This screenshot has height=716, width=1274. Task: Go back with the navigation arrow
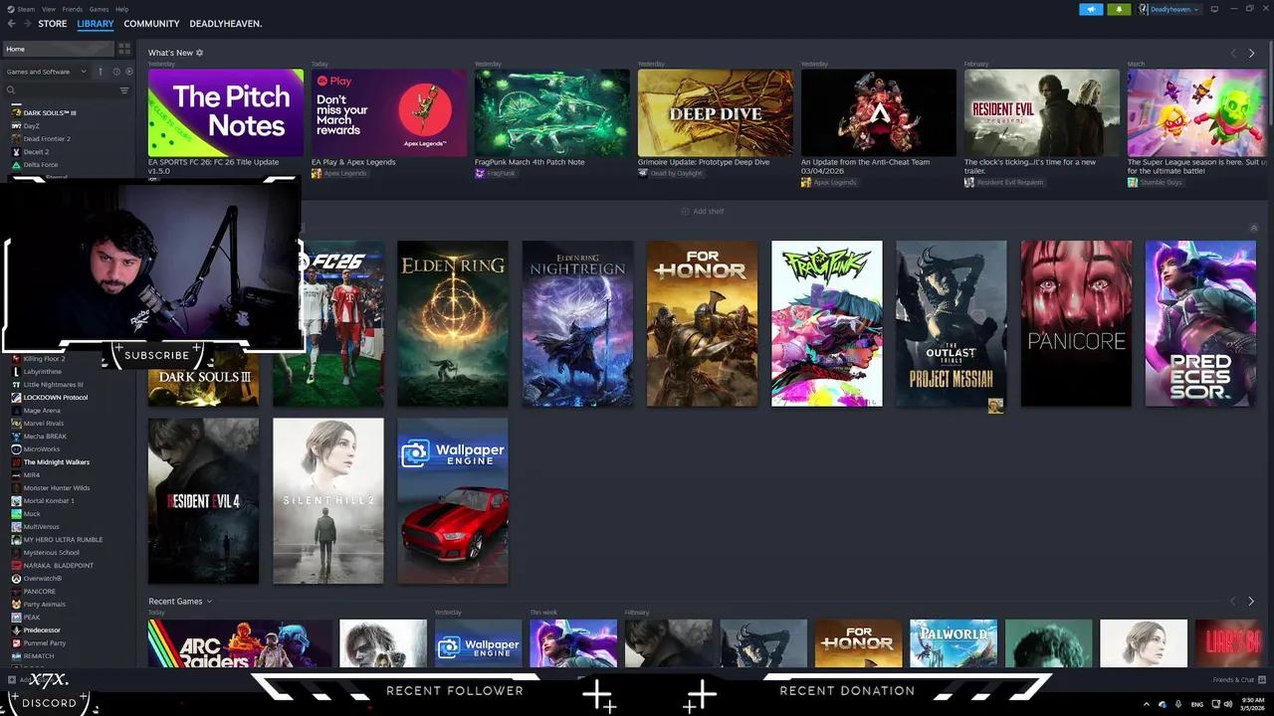[x=11, y=24]
